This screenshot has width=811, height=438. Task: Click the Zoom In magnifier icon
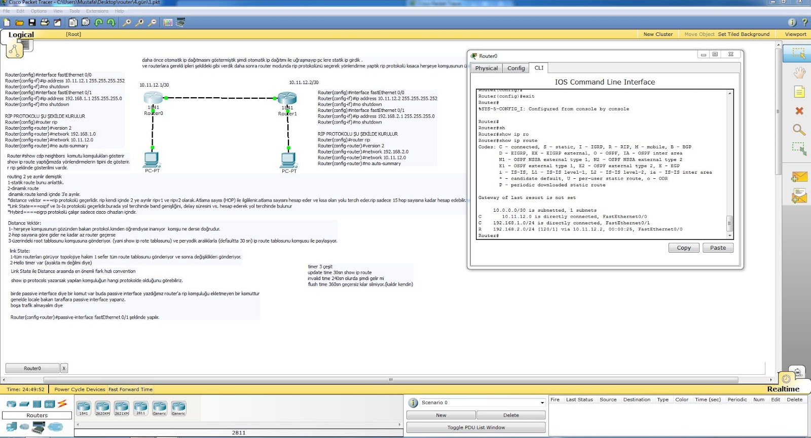[x=127, y=22]
